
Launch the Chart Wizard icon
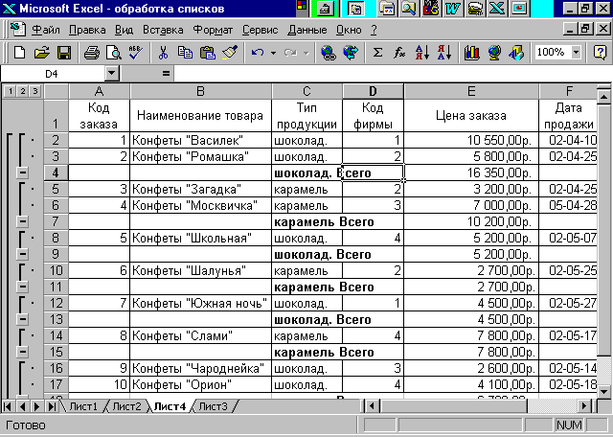coord(472,52)
